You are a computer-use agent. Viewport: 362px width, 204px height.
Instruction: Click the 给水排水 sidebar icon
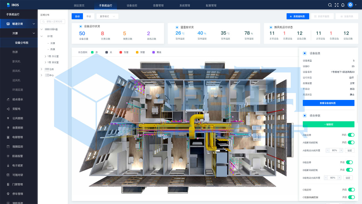coord(8,99)
